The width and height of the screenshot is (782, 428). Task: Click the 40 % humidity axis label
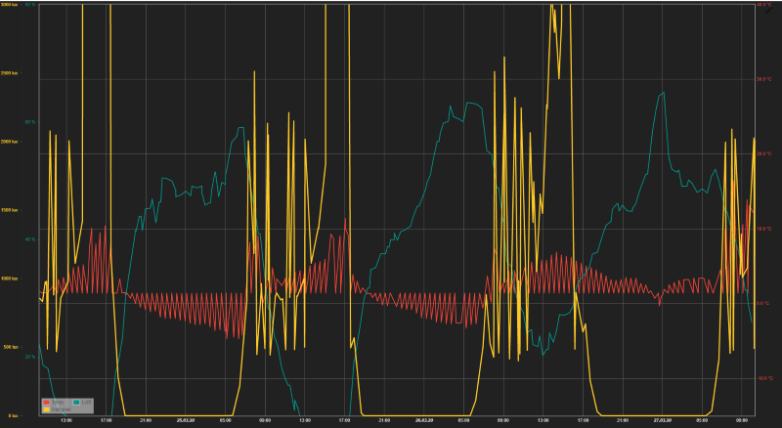pos(30,239)
